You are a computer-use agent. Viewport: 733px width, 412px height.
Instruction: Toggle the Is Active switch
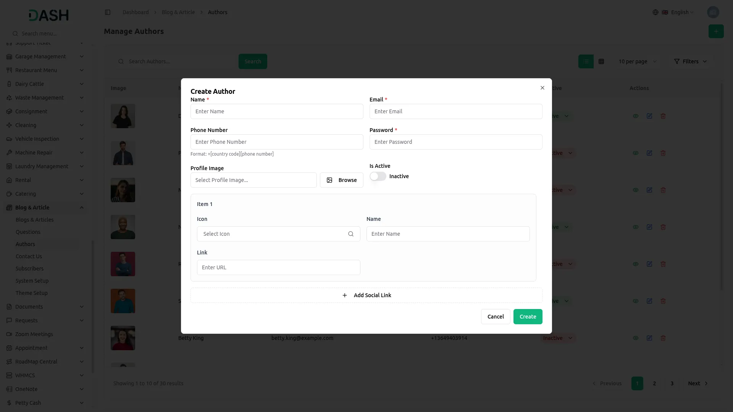378,176
